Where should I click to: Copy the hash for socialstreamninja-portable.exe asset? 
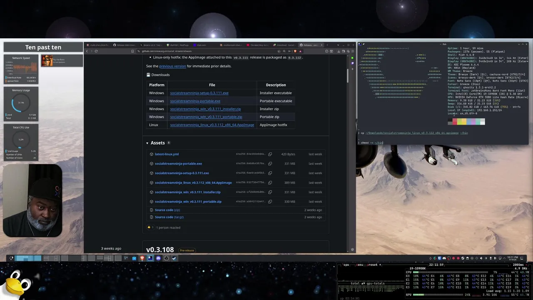[x=270, y=164]
